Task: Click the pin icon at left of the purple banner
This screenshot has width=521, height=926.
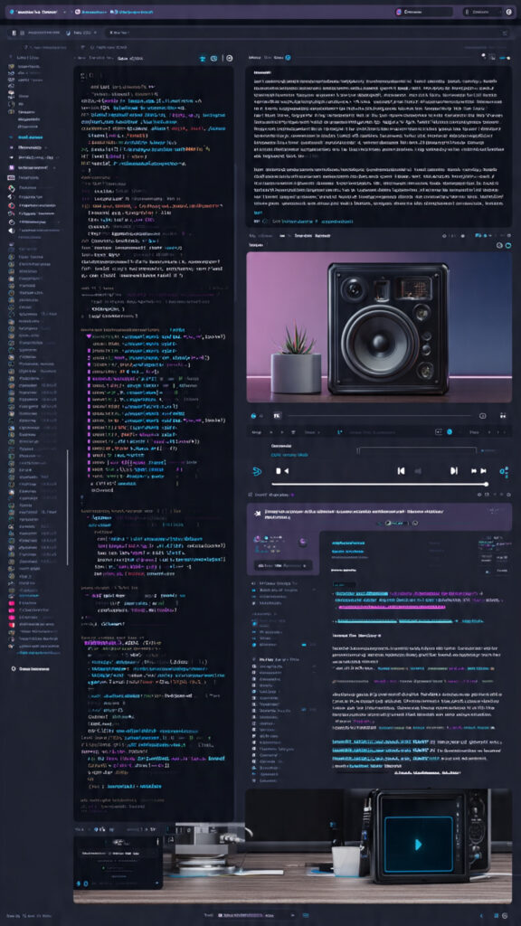Action: [257, 514]
